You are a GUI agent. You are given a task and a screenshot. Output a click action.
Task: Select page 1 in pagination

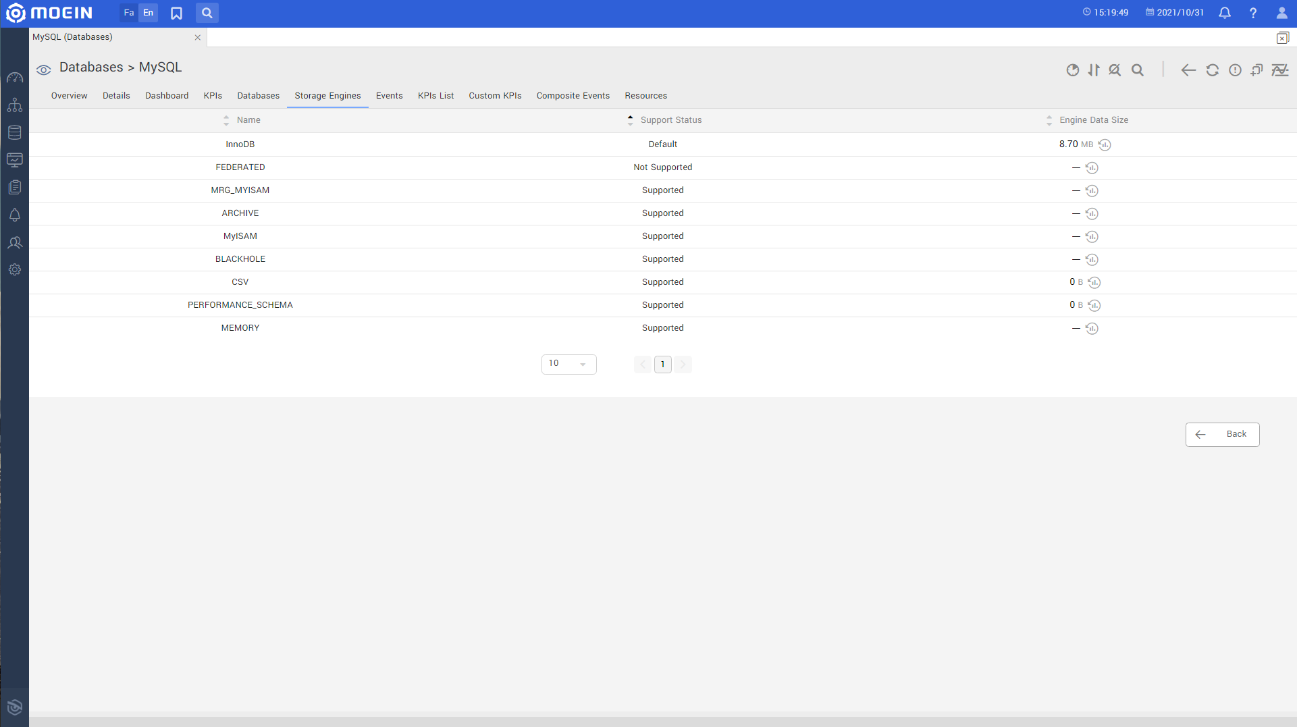[663, 365]
